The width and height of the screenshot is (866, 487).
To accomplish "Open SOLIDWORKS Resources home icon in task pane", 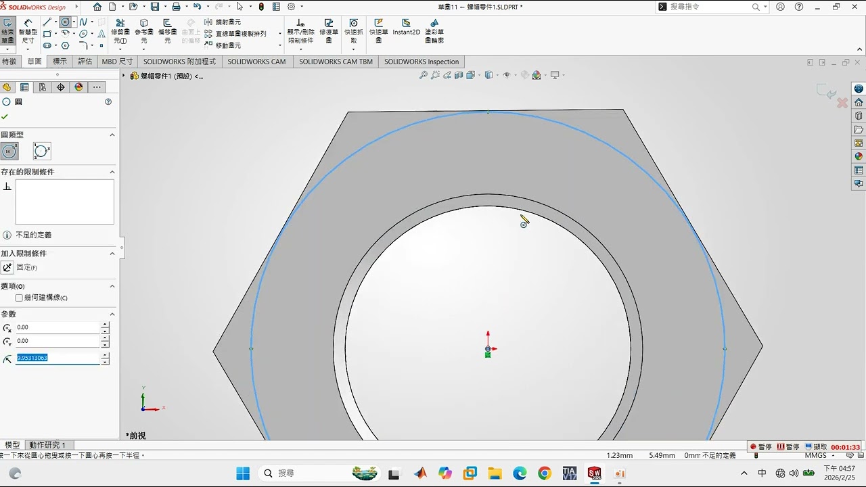I will 859,102.
